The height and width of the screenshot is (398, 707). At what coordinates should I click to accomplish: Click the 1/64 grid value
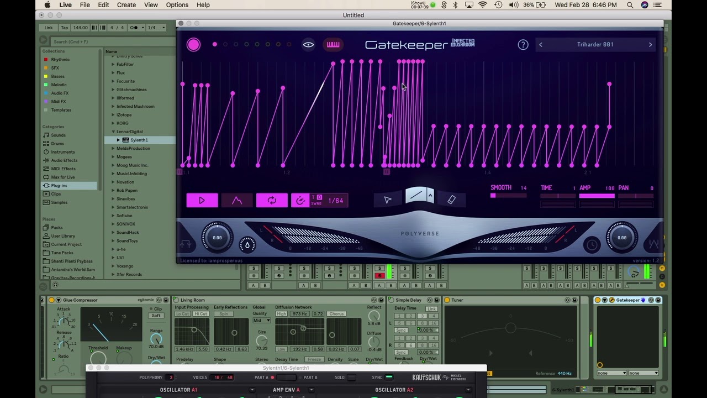click(x=335, y=201)
